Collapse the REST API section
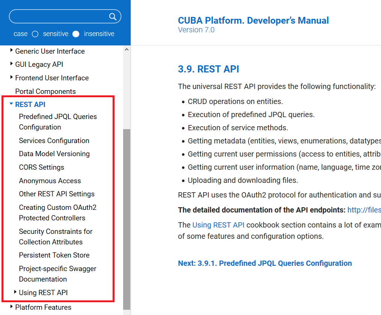 11,104
